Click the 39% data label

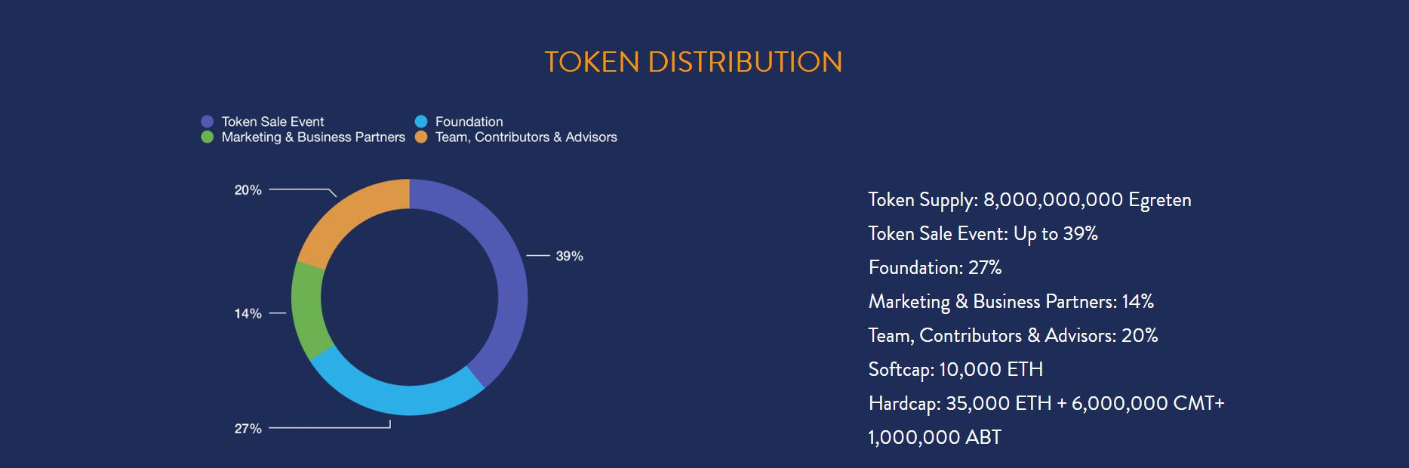point(569,257)
